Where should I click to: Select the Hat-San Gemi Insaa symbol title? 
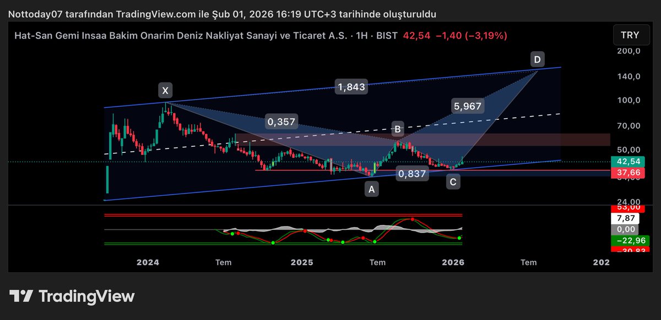pyautogui.click(x=181, y=36)
